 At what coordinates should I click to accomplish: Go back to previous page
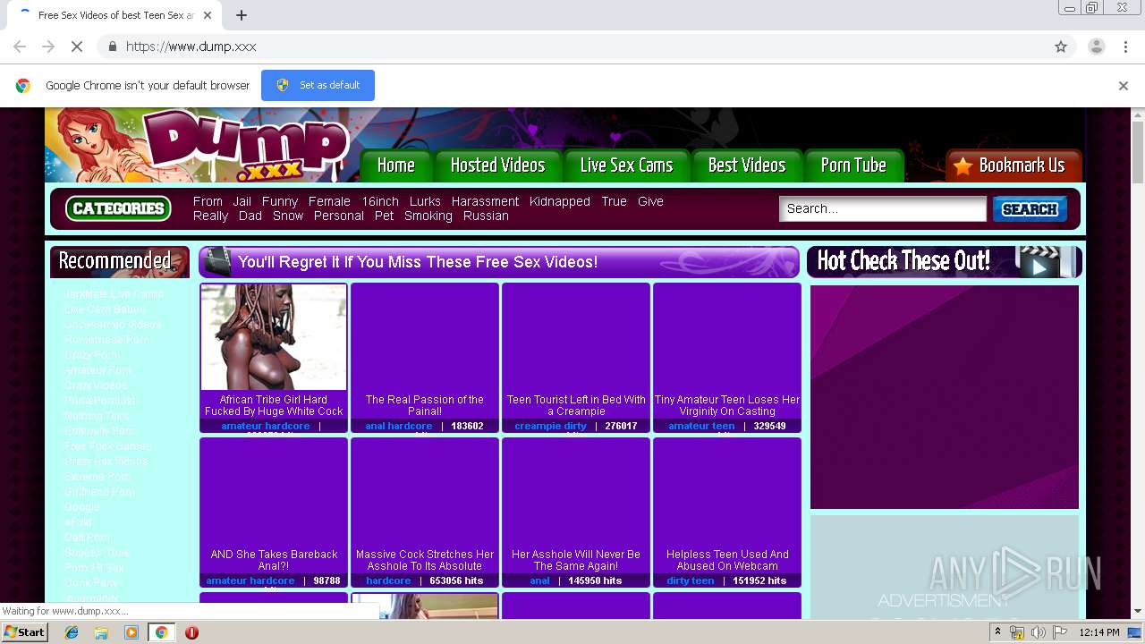click(20, 47)
